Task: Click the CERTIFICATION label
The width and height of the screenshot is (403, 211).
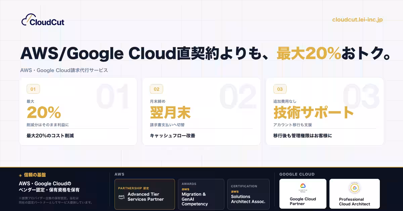Action: (x=244, y=186)
